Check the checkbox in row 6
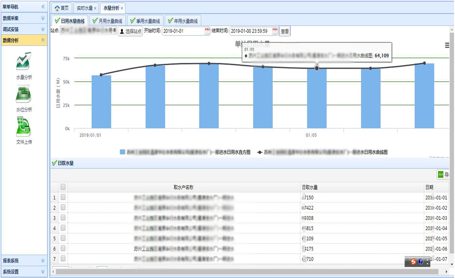 click(x=63, y=248)
